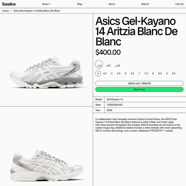Select the green-accent sneaker variant thumbnail
The height and width of the screenshot is (186, 186).
coord(117,65)
